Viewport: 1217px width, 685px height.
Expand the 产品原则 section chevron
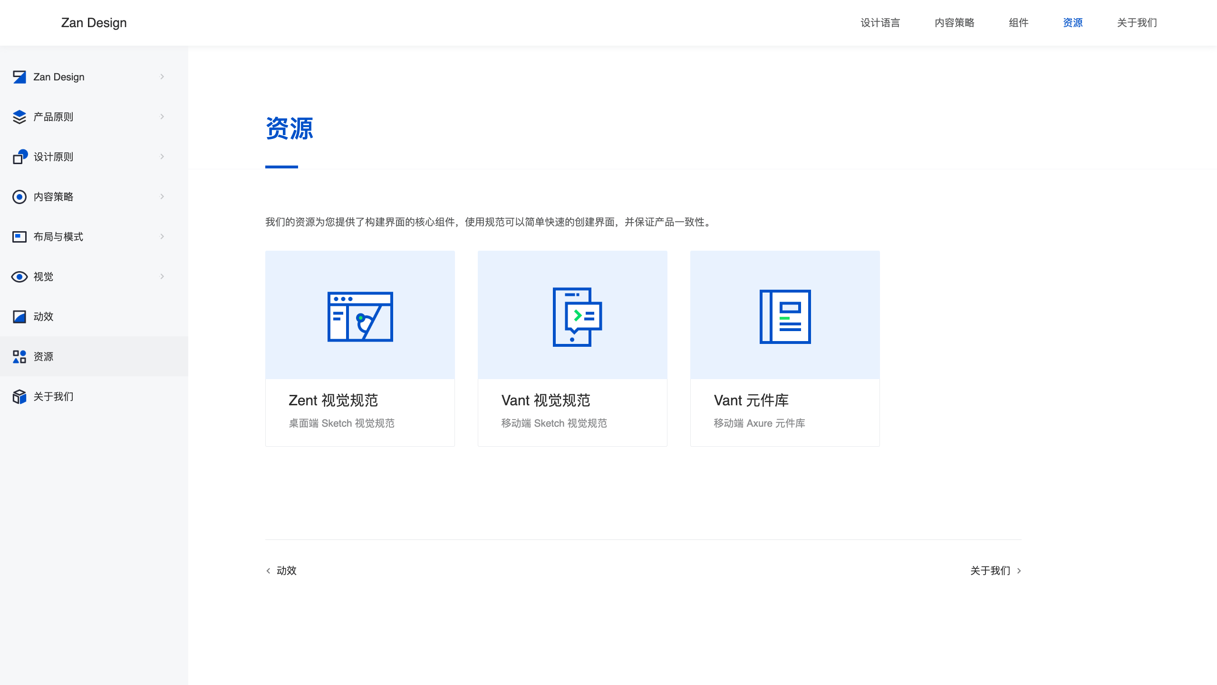[162, 117]
